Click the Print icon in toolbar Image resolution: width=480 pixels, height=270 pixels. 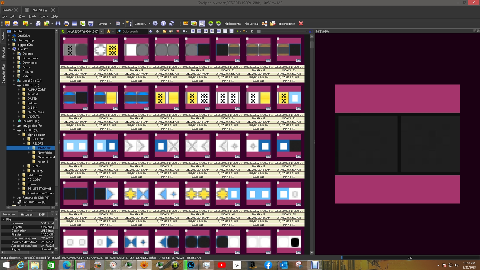(66, 23)
